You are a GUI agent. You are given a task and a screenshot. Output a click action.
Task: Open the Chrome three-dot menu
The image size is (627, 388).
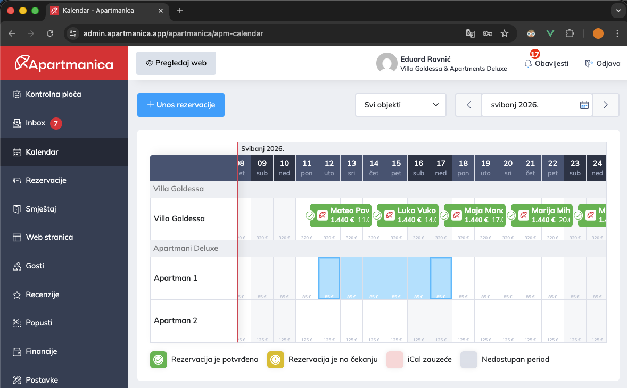click(617, 33)
